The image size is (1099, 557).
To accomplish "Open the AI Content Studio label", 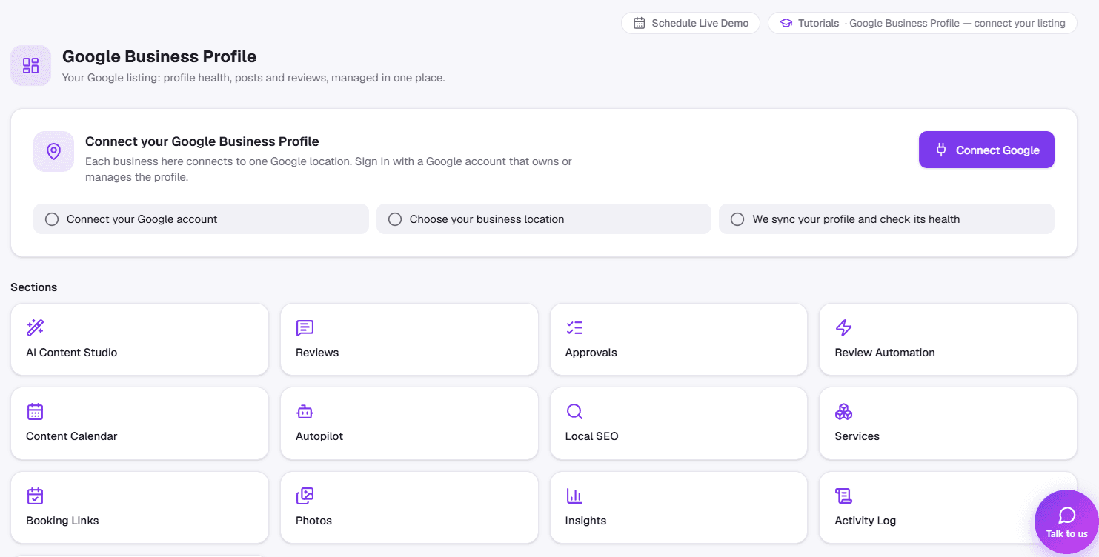I will 72,353.
